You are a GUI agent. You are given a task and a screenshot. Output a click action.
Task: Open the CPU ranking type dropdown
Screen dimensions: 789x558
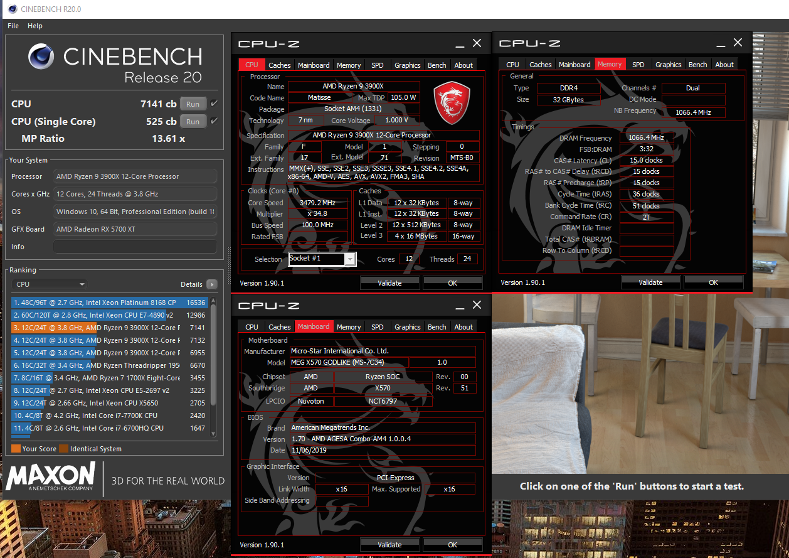coord(50,284)
